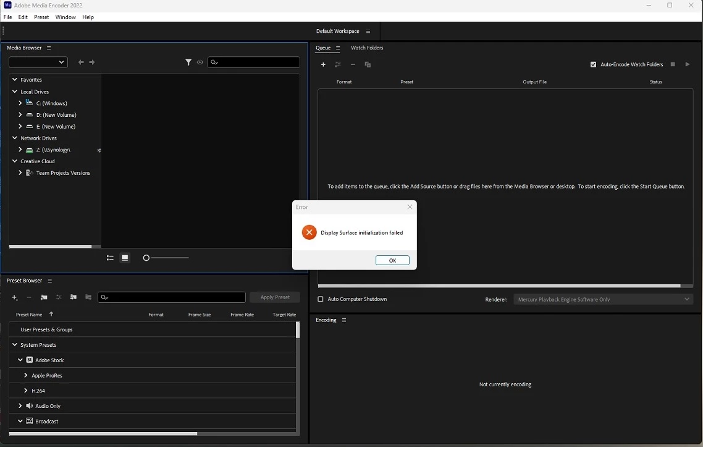Screen dimensions: 703x450
Task: Click the Target Rate column header
Action: pos(284,315)
